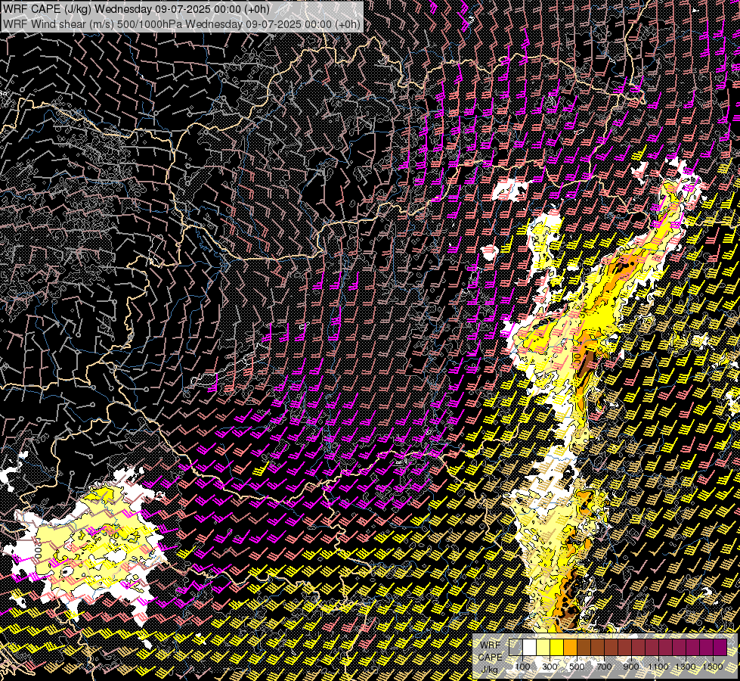
Task: Select the bright yellow CAPE legend swatch
Action: [557, 648]
